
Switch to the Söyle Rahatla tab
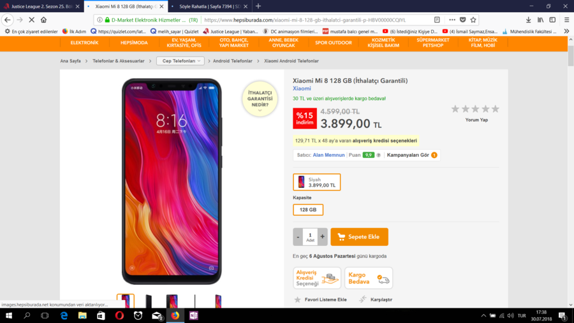[x=209, y=6]
